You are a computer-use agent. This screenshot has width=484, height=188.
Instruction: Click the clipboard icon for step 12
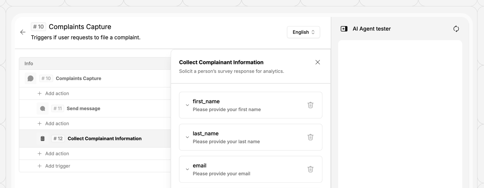pos(42,139)
